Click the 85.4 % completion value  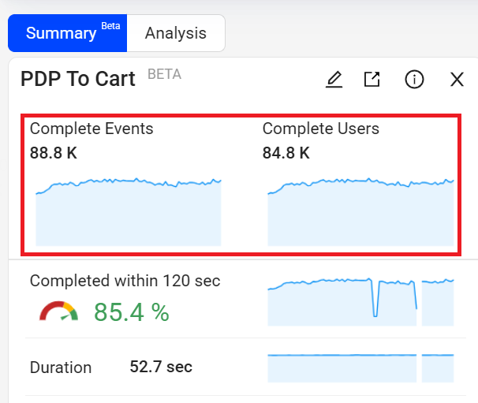[132, 312]
